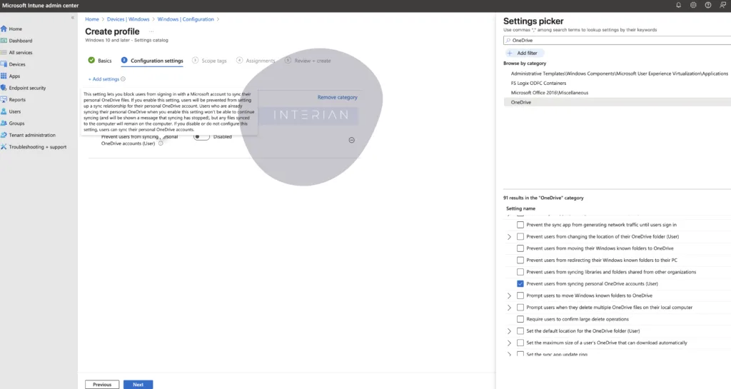Check Require users to confirm large delete operations
This screenshot has width=731, height=389.
pos(520,319)
